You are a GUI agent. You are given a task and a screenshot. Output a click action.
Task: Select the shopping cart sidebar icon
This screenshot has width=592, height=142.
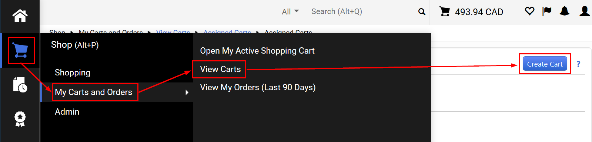(20, 50)
